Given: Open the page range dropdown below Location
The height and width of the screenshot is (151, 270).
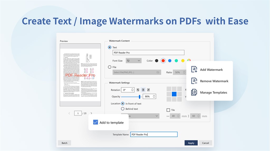Looking at the screenshot, I should 140,116.
